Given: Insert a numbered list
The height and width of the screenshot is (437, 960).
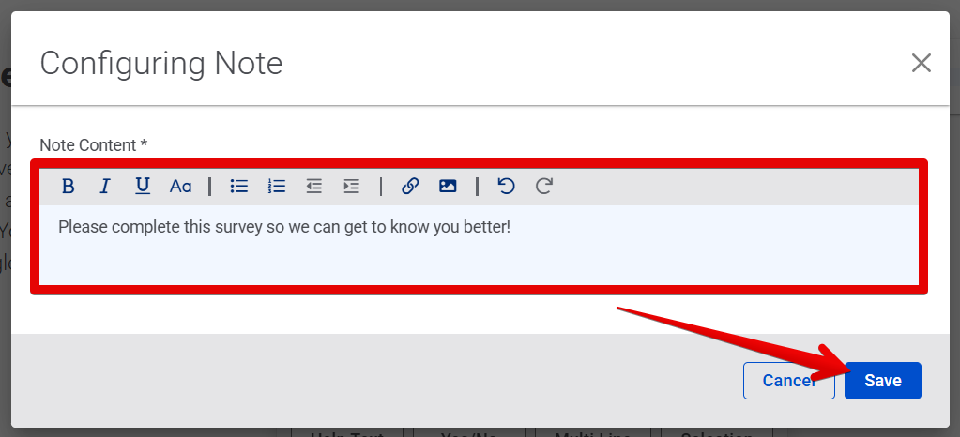Looking at the screenshot, I should tap(277, 187).
